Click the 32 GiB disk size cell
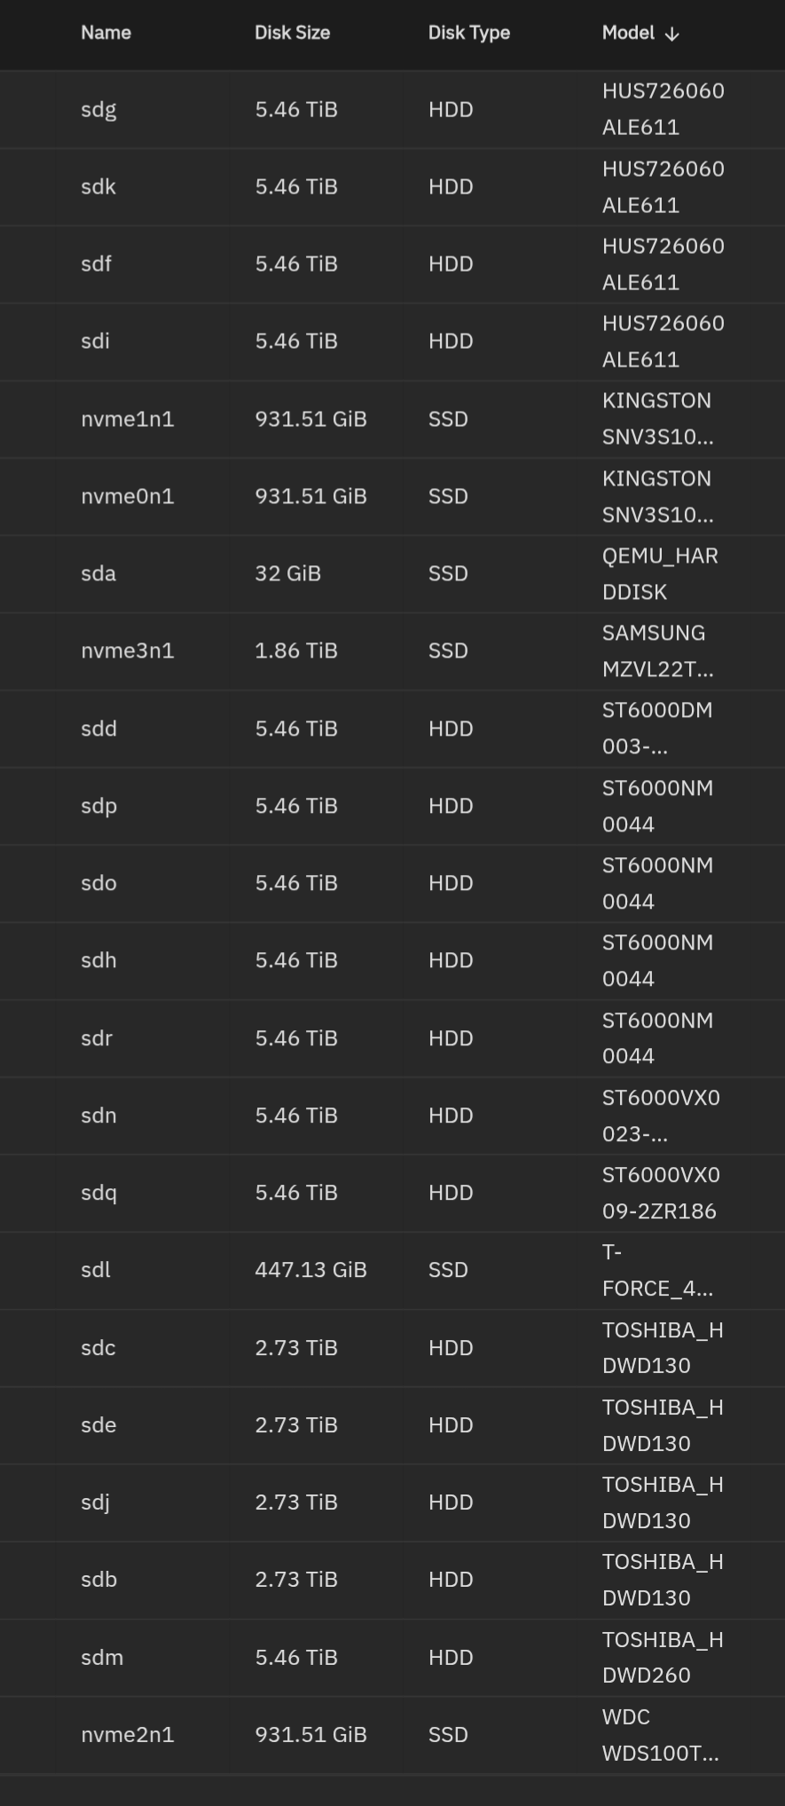Viewport: 785px width, 1806px height. [x=287, y=573]
